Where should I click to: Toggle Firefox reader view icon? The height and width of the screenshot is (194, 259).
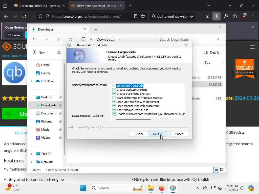click(x=136, y=16)
